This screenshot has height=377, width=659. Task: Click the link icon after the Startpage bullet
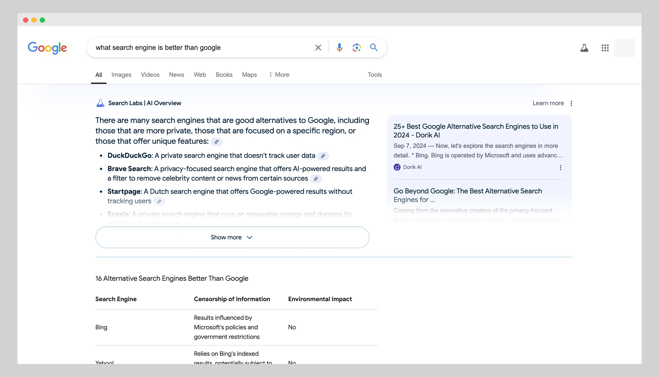[x=159, y=202]
